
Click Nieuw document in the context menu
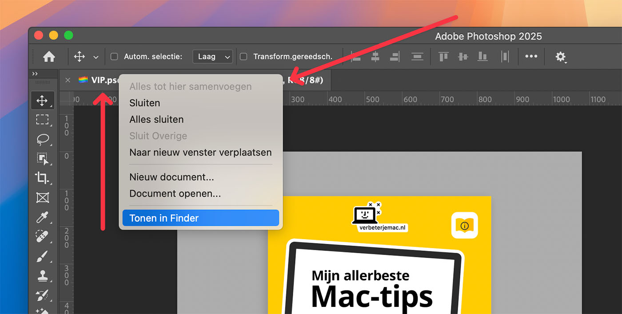tap(171, 177)
